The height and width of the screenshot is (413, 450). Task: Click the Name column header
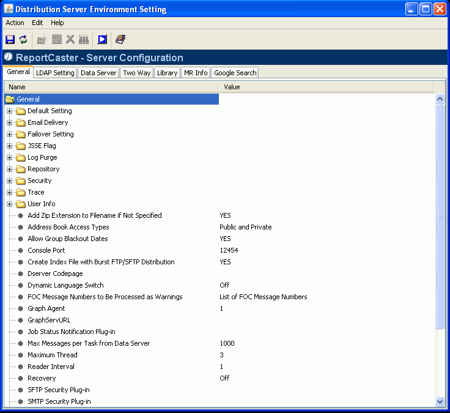111,87
